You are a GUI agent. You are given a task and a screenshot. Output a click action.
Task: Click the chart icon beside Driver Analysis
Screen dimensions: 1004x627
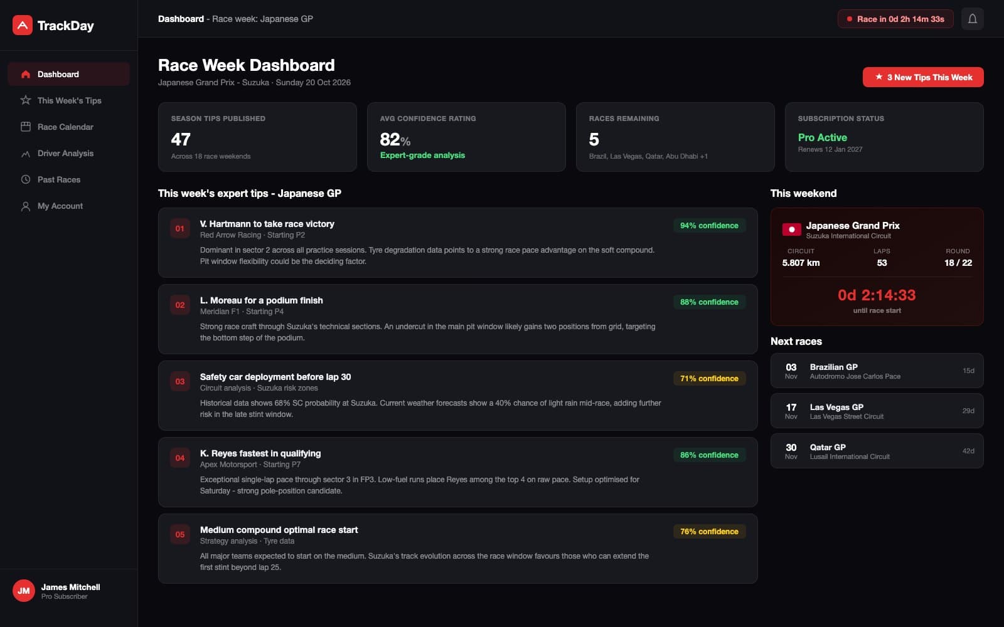[x=26, y=153]
